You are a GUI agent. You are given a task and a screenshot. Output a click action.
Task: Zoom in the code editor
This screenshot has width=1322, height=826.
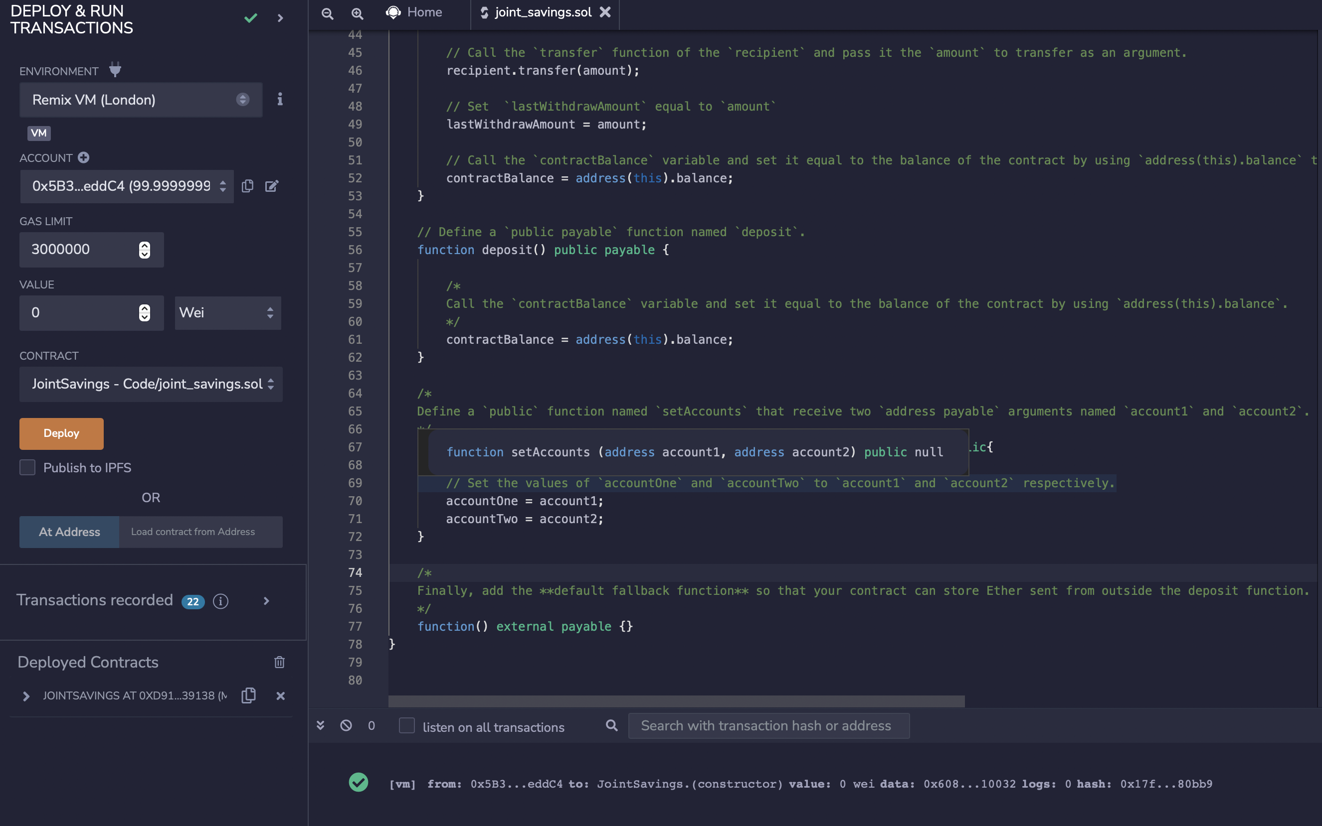pos(358,13)
